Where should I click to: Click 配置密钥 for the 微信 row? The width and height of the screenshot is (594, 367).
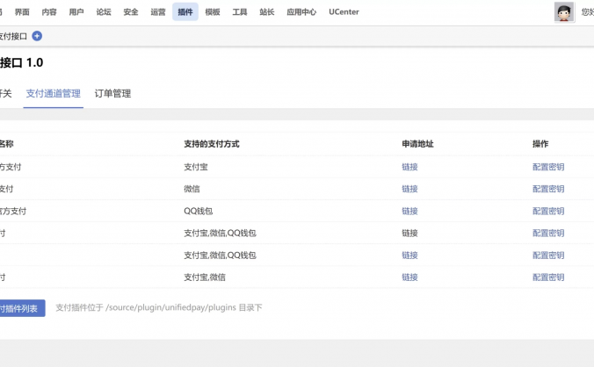point(548,189)
